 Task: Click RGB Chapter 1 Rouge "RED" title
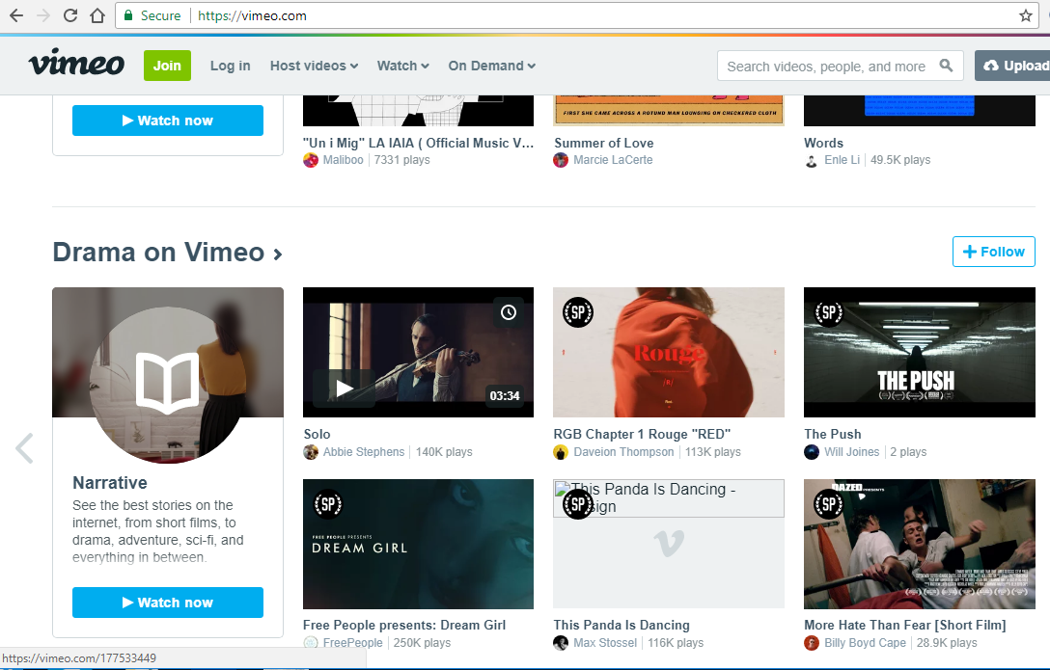coord(642,434)
